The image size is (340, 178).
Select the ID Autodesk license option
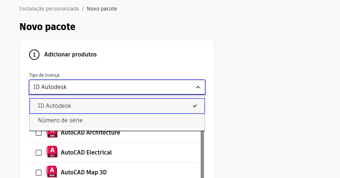(x=117, y=106)
